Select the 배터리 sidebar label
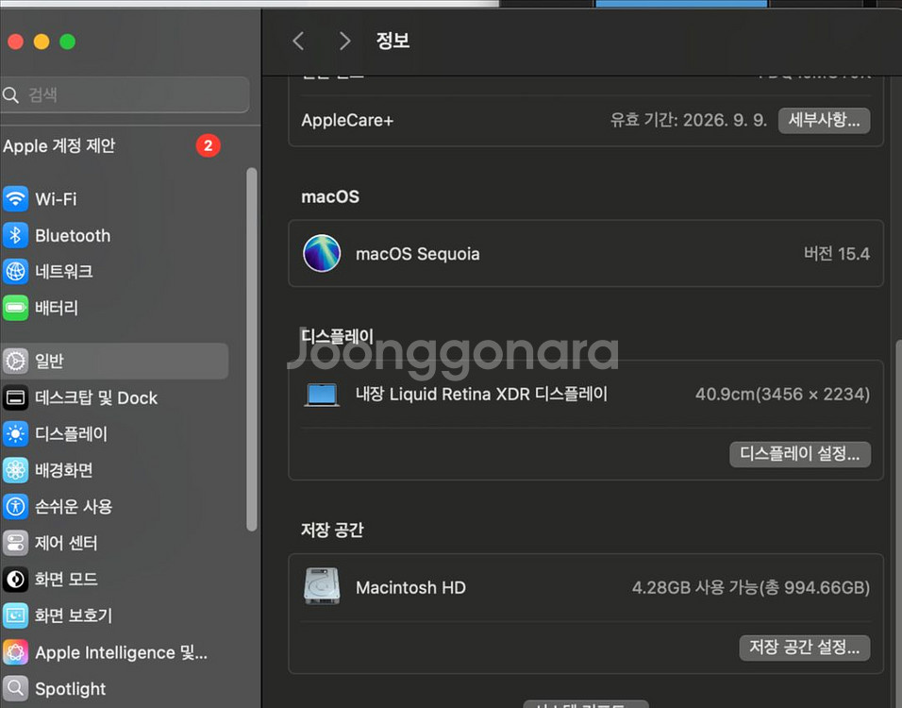 (x=57, y=308)
